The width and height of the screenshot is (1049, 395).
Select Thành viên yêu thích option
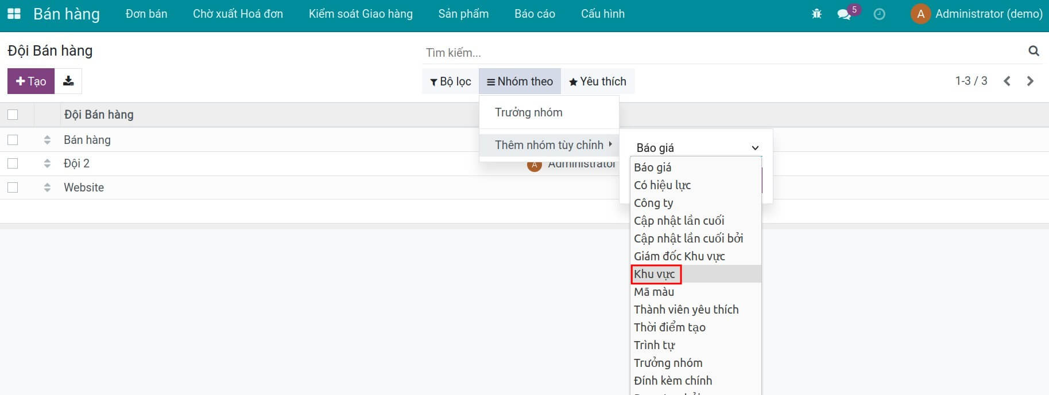pyautogui.click(x=696, y=310)
